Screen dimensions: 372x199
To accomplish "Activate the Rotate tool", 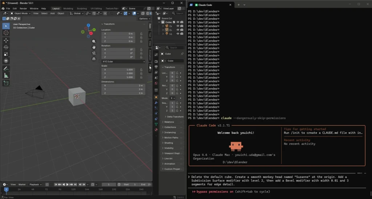I will click(x=6, y=47).
